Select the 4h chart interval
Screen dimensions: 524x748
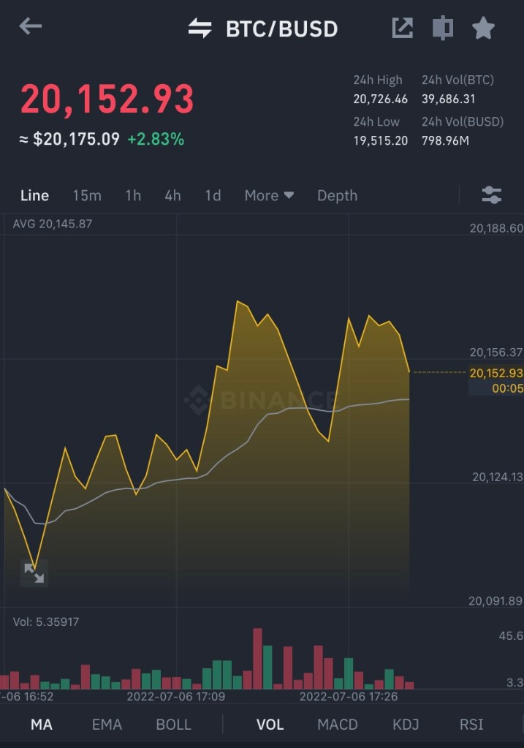point(172,195)
